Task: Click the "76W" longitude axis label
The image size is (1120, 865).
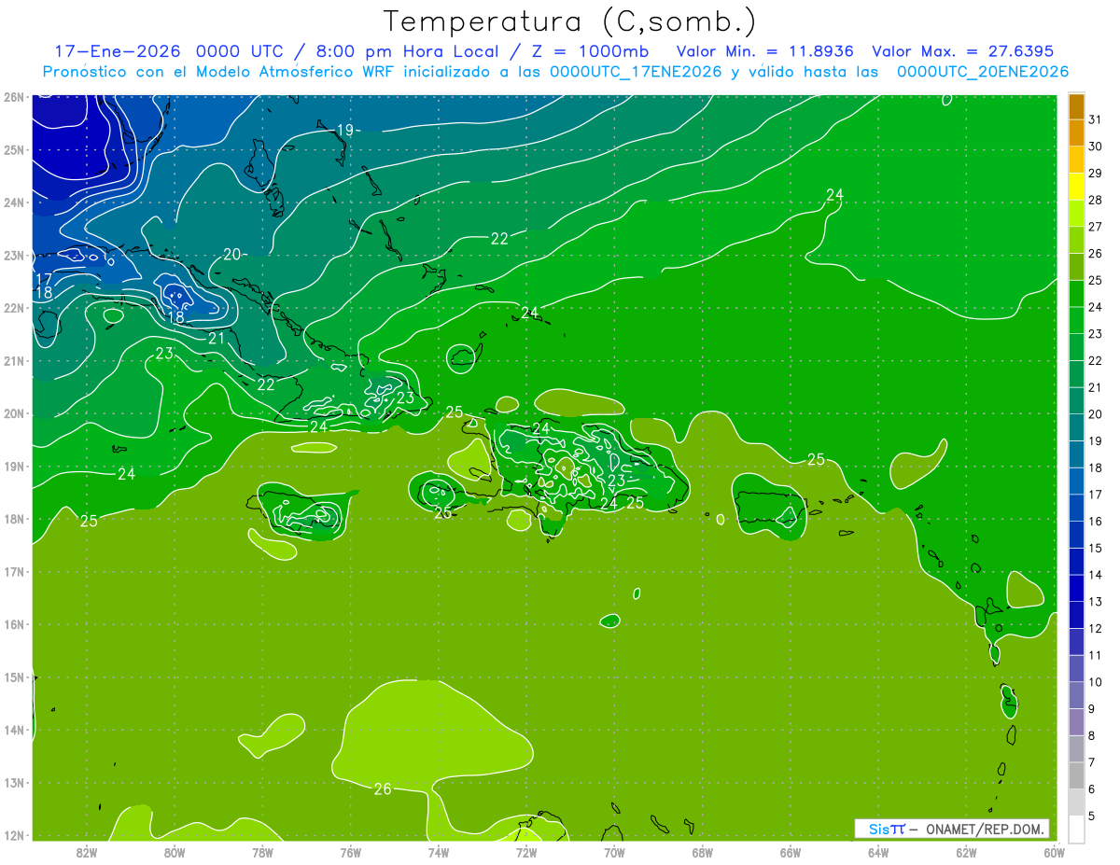Action: pyautogui.click(x=351, y=851)
